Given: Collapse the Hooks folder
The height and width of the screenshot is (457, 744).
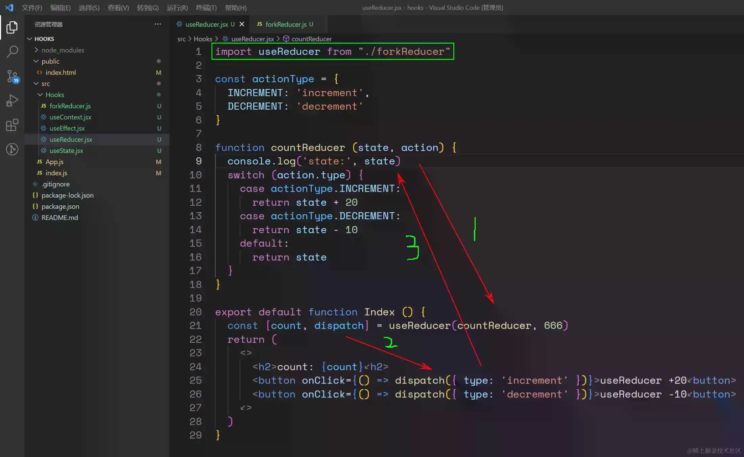Looking at the screenshot, I should pos(40,95).
